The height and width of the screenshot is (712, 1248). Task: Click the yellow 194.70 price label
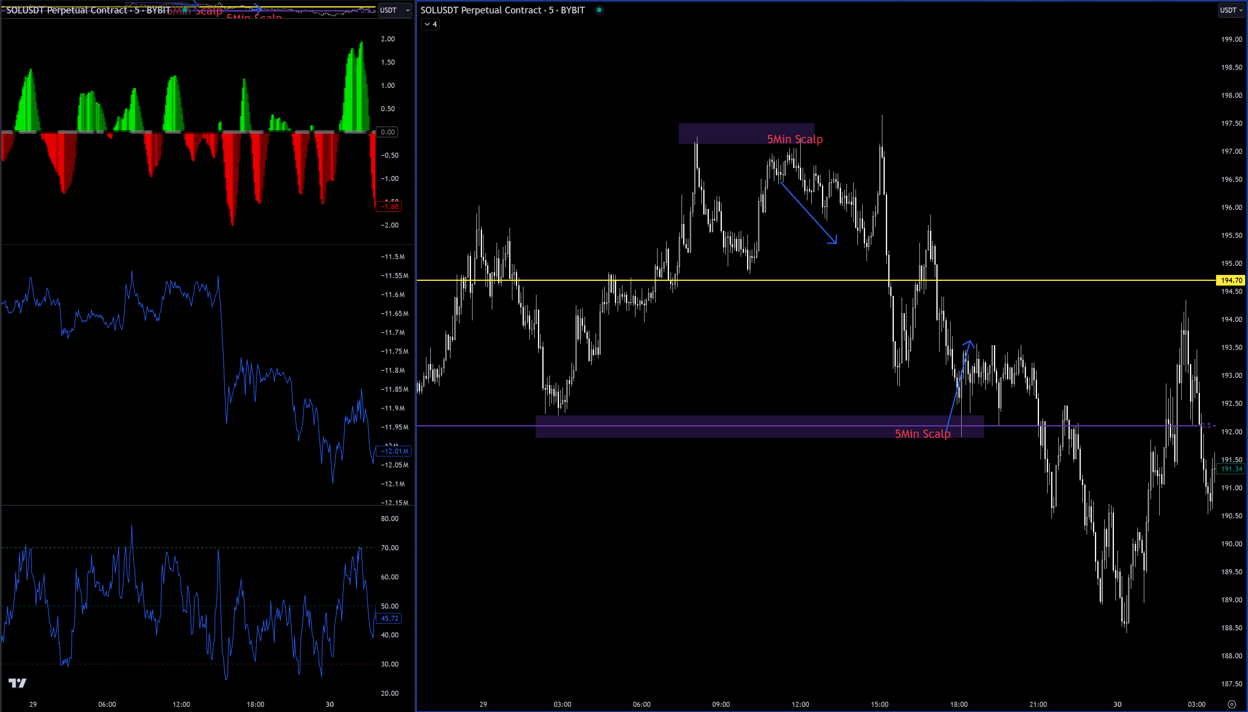[x=1231, y=280]
